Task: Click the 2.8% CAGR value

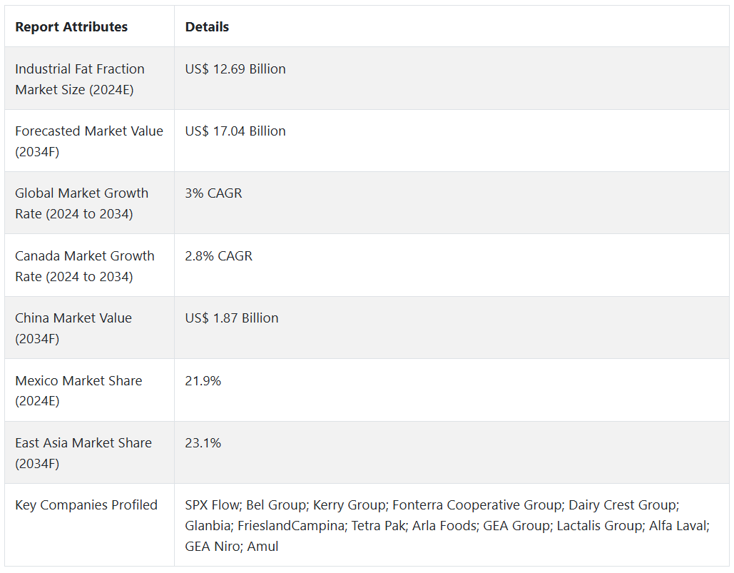Action: (x=218, y=256)
